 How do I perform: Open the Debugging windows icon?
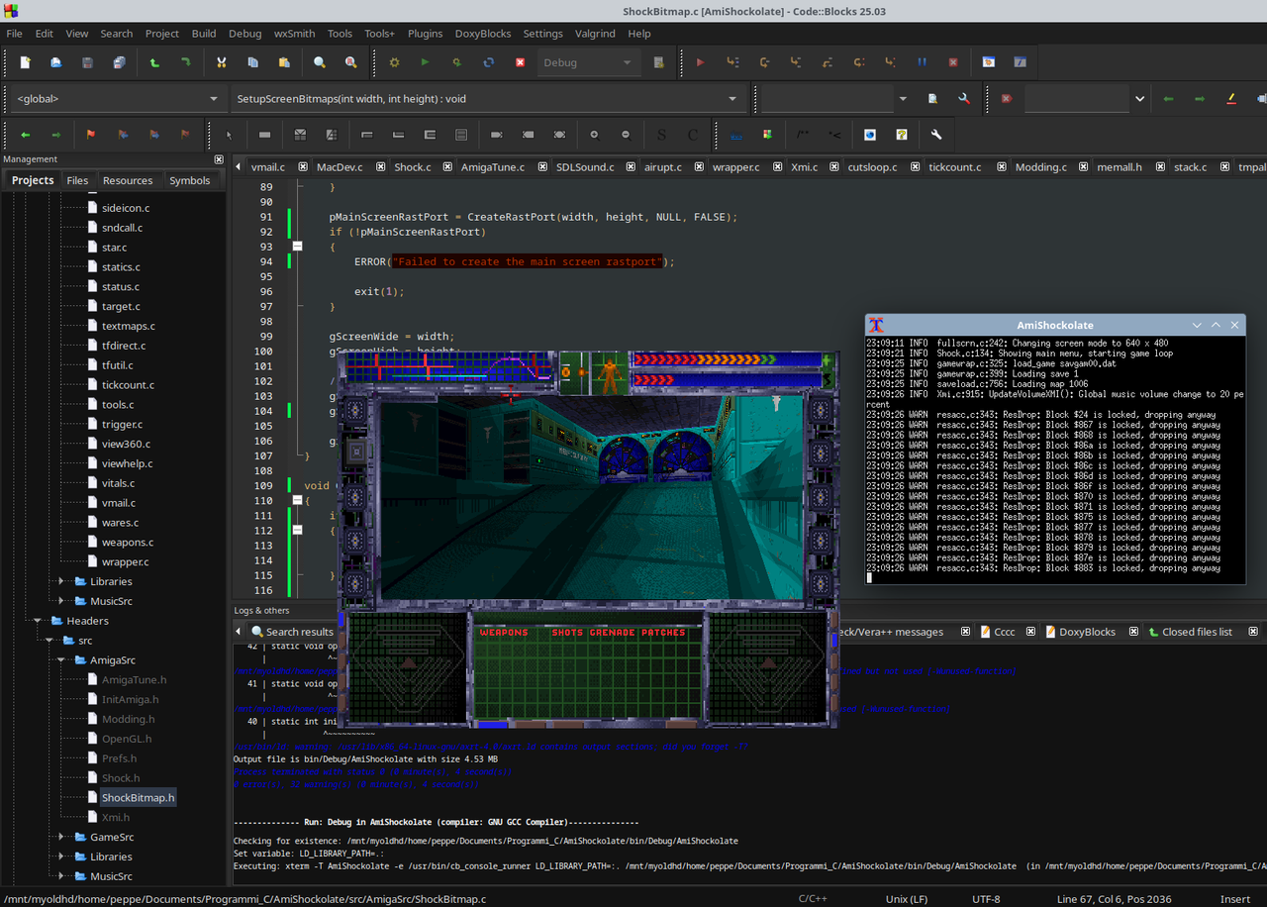(989, 62)
